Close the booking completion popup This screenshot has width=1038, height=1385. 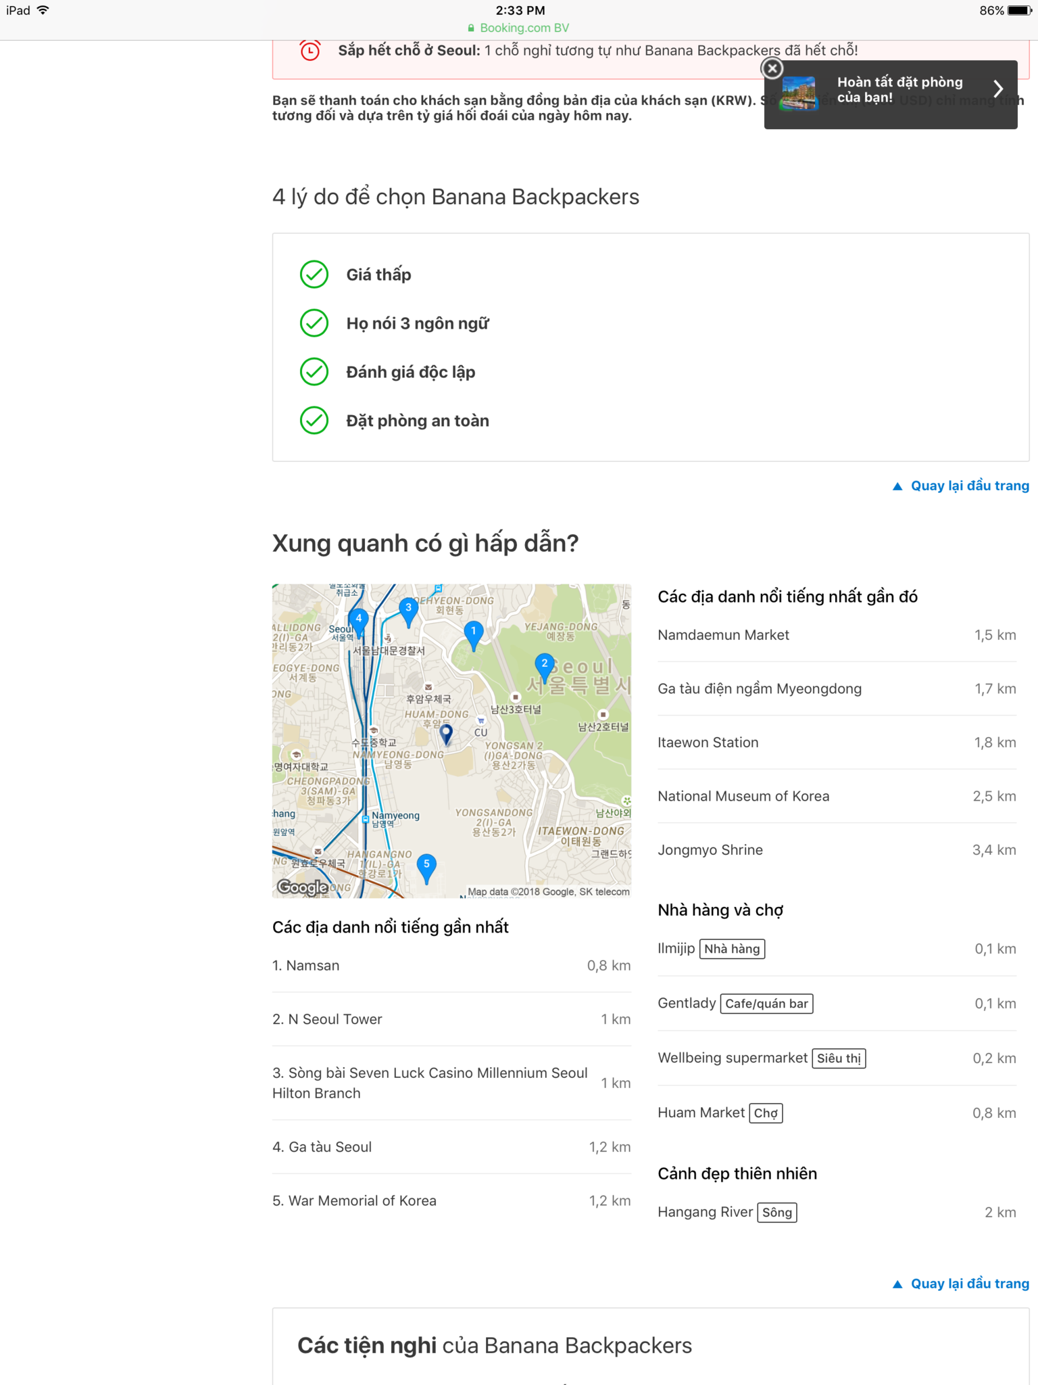pos(772,68)
